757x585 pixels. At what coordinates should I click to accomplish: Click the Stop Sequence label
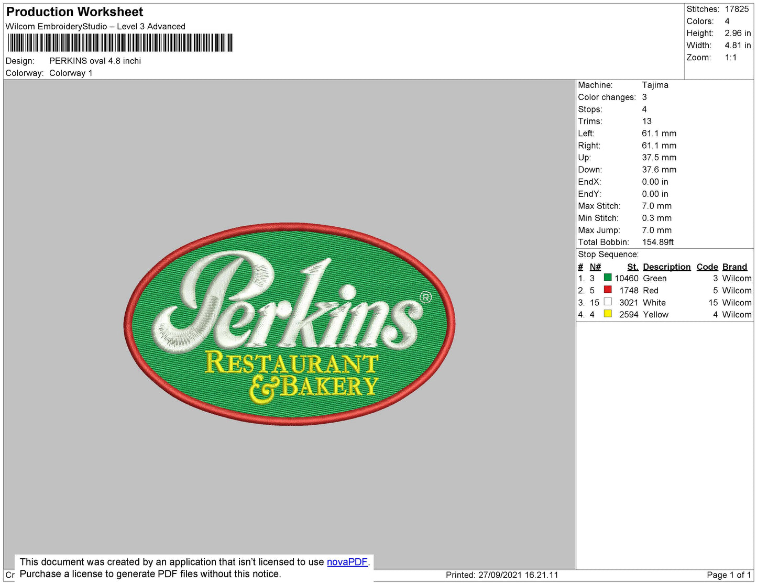608,254
